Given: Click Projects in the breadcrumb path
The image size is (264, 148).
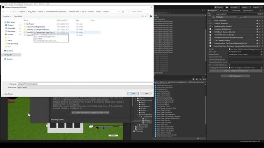Looking at the screenshot, I should 22,12.
